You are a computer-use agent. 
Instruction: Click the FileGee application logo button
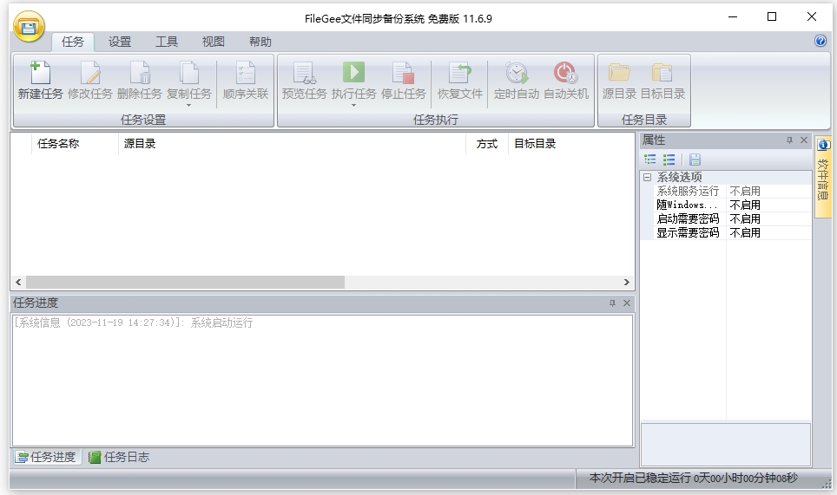[29, 27]
